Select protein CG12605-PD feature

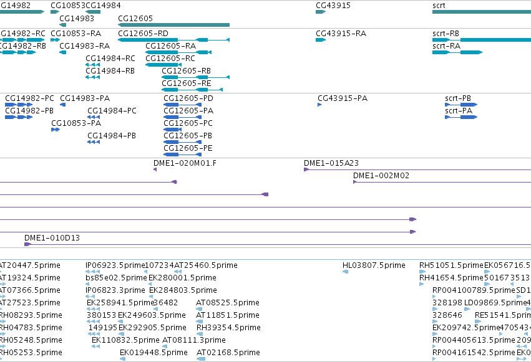(183, 105)
